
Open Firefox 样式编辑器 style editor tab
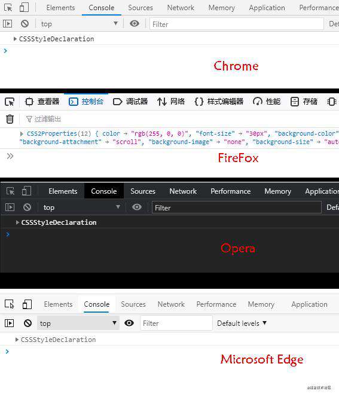coord(219,102)
